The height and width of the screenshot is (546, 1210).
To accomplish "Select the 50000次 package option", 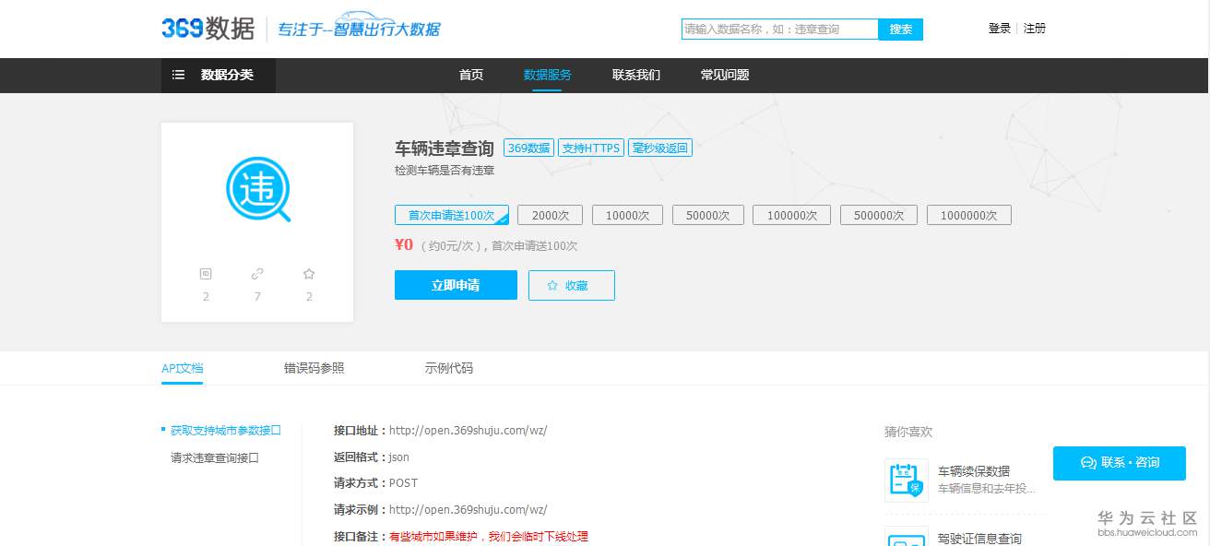I will 708,215.
